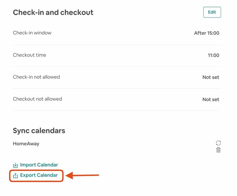Image resolution: width=237 pixels, height=196 pixels.
Task: Select the trash icon under the sync arrows
Action: click(219, 150)
